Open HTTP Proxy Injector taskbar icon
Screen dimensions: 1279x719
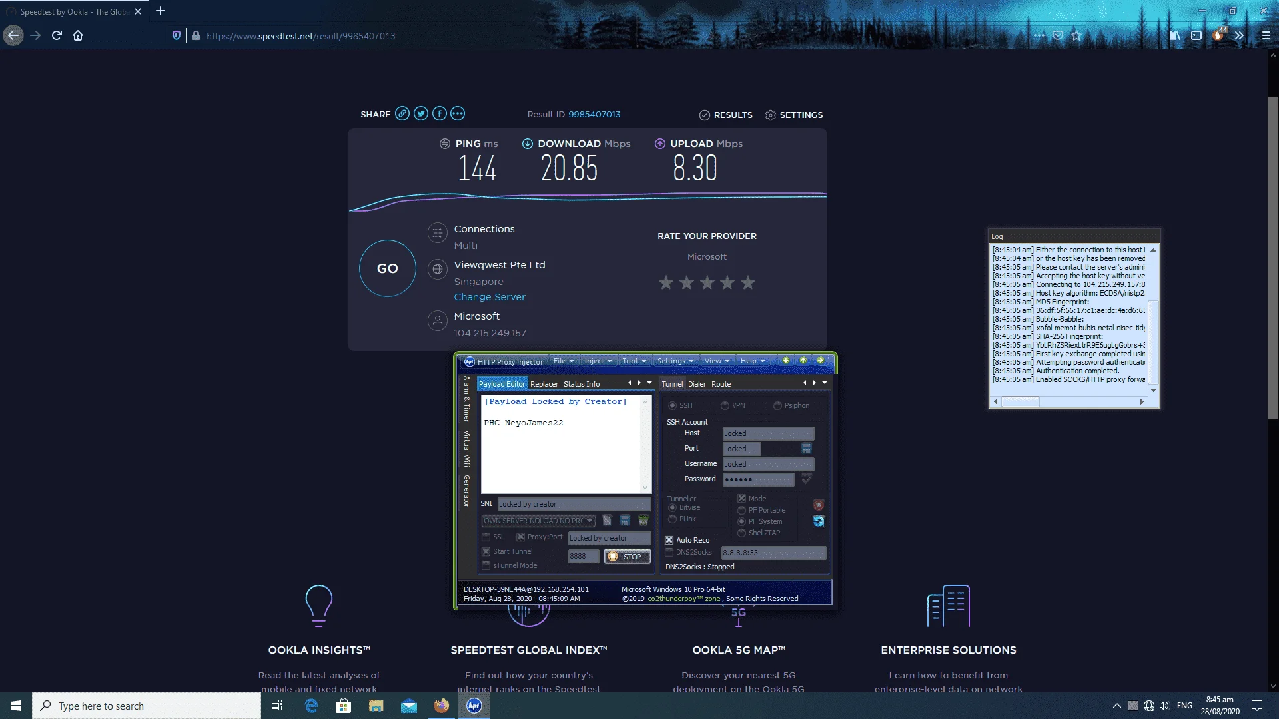tap(474, 706)
